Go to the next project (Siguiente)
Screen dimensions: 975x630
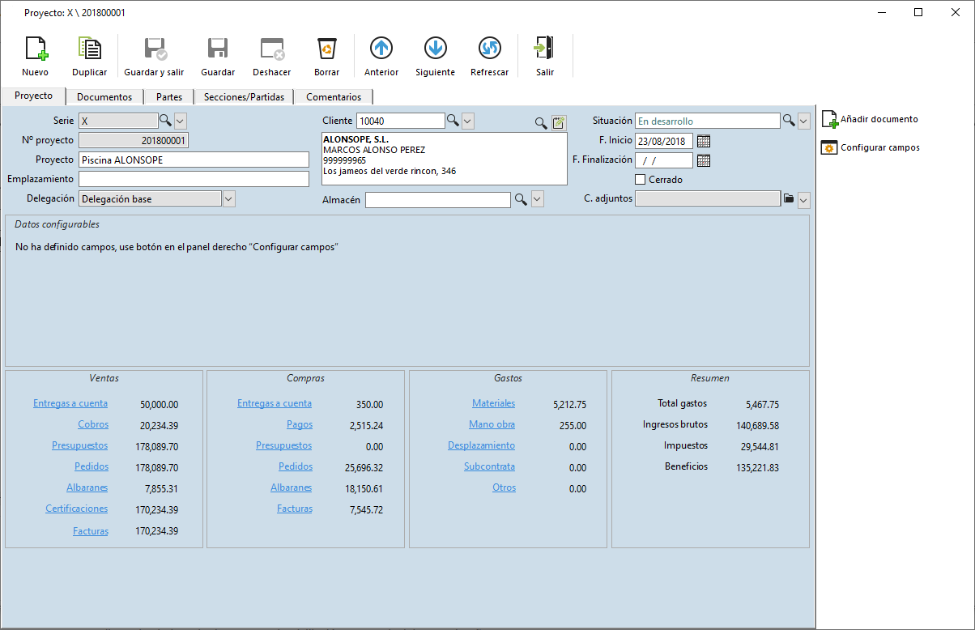[435, 56]
